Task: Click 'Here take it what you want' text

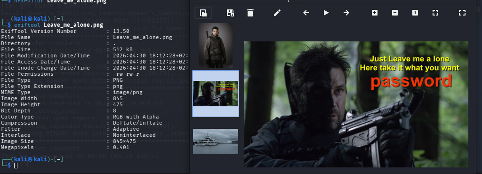Action: (410, 68)
